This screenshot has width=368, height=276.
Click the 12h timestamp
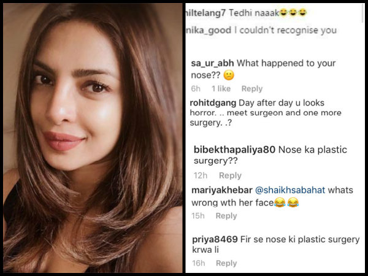click(x=201, y=175)
